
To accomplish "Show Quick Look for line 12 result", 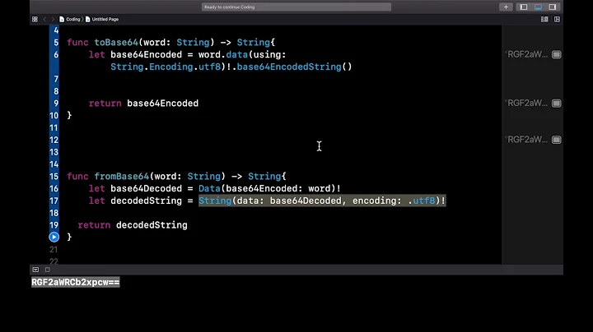I will click(556, 140).
